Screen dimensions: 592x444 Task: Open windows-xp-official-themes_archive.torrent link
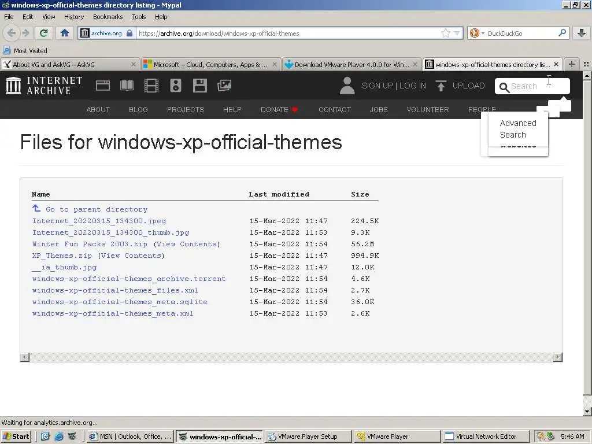coord(129,279)
